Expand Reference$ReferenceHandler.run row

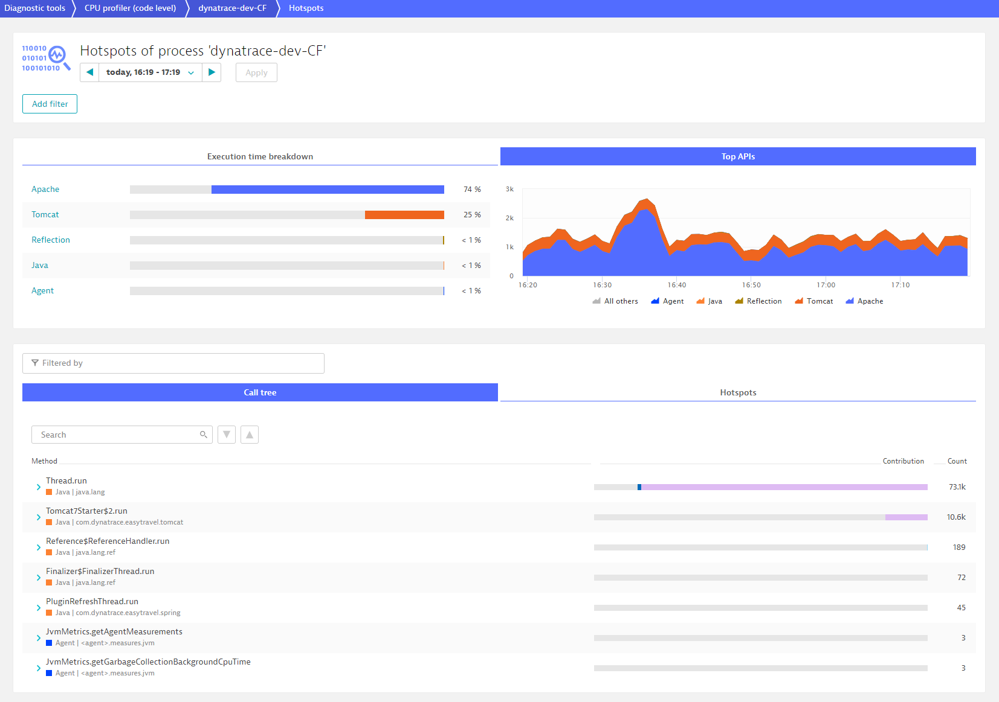coord(39,547)
